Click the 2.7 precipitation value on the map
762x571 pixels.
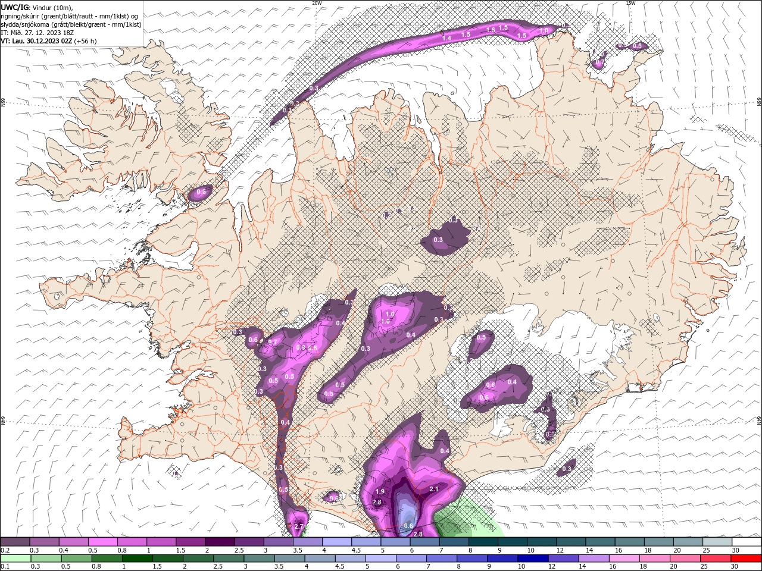pyautogui.click(x=299, y=527)
